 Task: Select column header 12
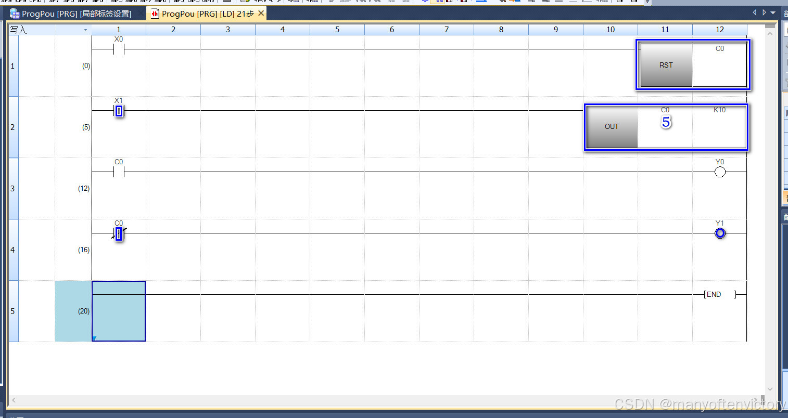[x=720, y=30]
